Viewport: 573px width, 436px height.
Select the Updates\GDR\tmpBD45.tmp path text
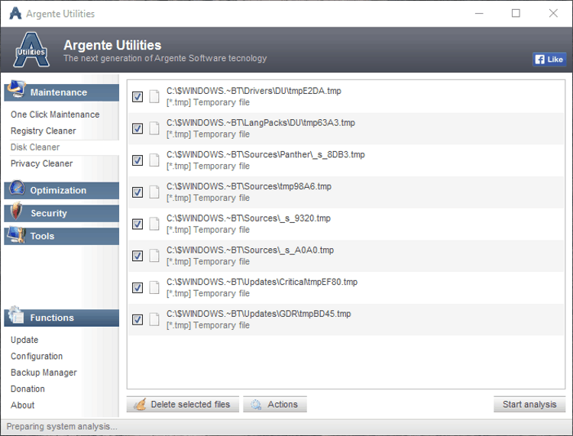(259, 314)
